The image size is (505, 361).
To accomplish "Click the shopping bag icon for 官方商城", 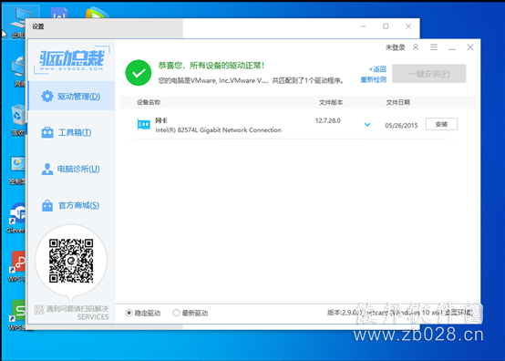I will click(47, 205).
